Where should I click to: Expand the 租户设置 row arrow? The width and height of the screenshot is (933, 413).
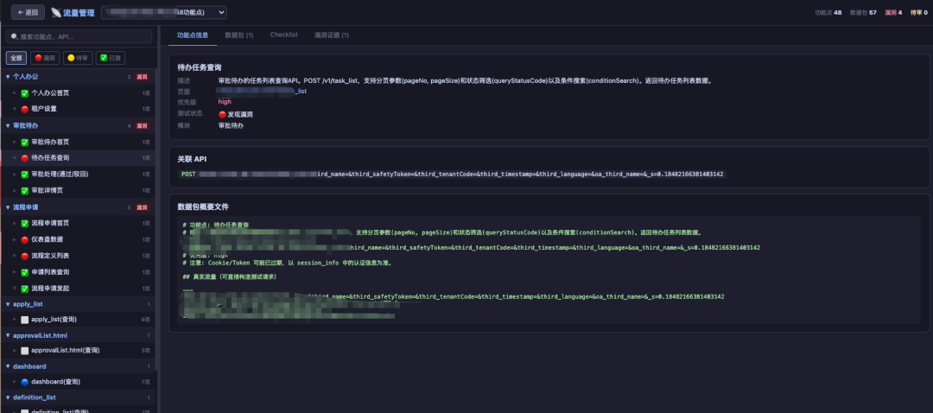15,109
